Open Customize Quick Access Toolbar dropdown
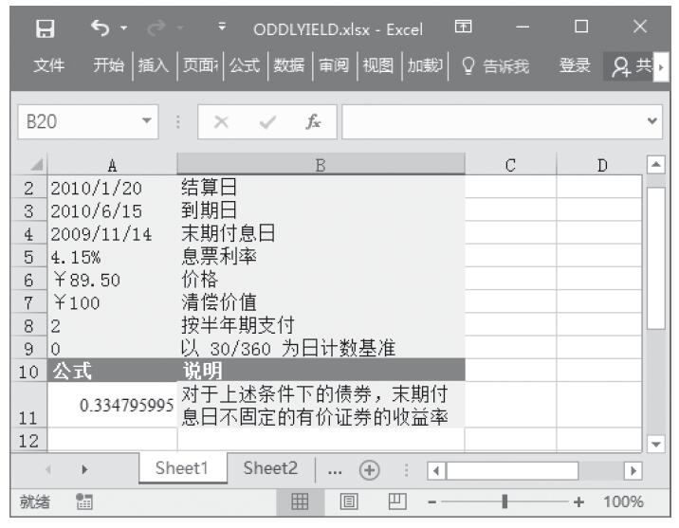The width and height of the screenshot is (679, 528). tap(221, 27)
